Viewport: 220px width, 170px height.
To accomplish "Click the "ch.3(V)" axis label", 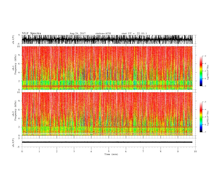I will point(13,142).
